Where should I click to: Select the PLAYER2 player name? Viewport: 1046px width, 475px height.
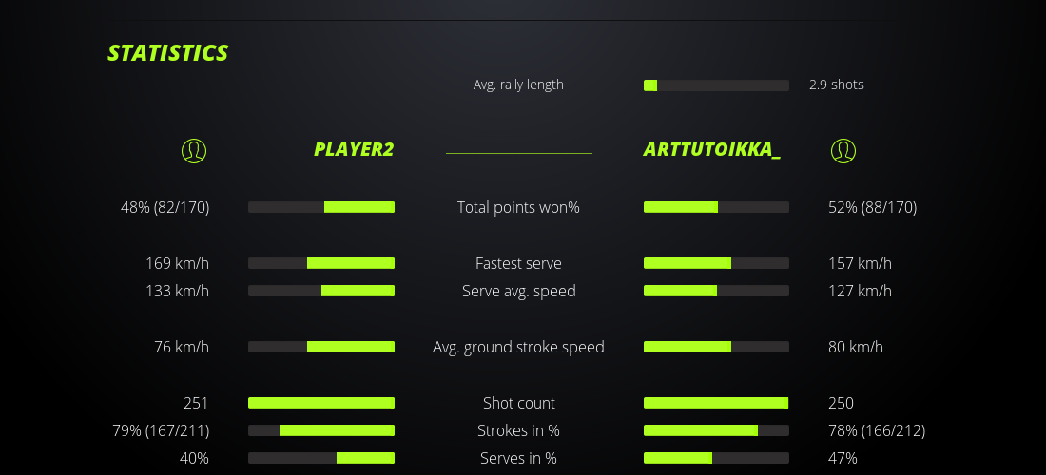pyautogui.click(x=354, y=150)
